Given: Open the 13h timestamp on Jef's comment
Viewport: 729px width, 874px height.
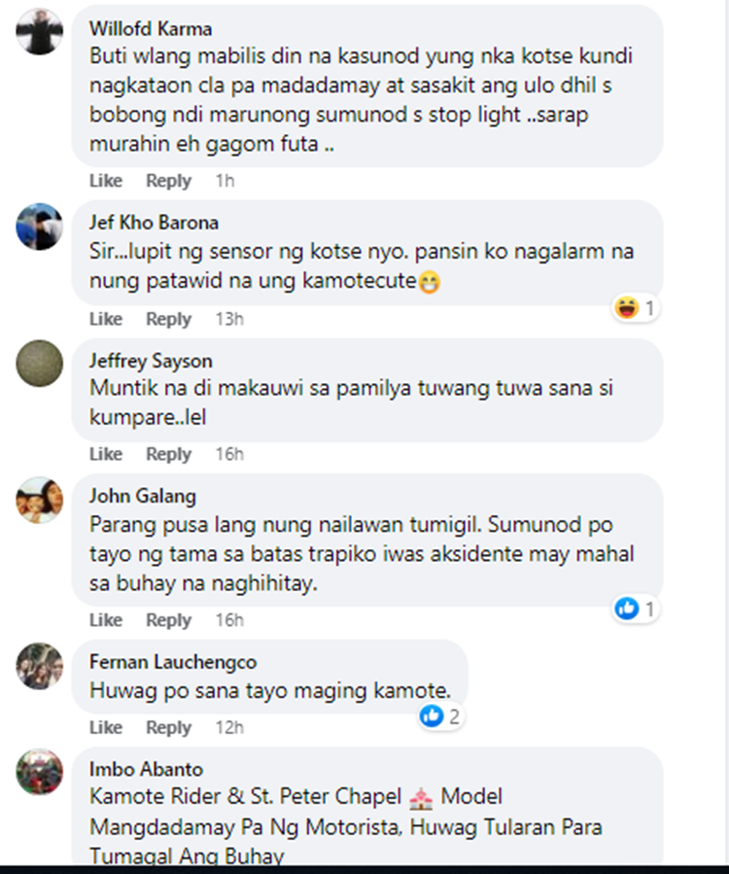Looking at the screenshot, I should click(x=229, y=319).
